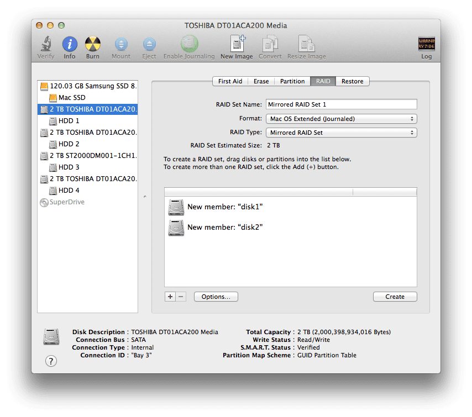Click the Create button
The height and width of the screenshot is (417, 472).
click(395, 297)
